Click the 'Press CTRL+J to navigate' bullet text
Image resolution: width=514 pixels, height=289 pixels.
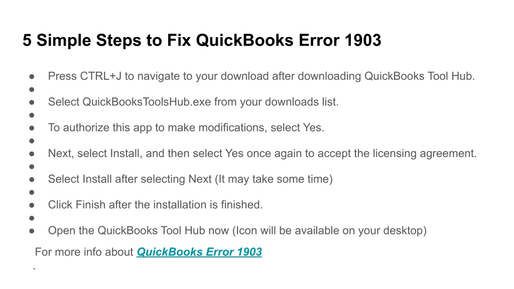click(x=261, y=76)
